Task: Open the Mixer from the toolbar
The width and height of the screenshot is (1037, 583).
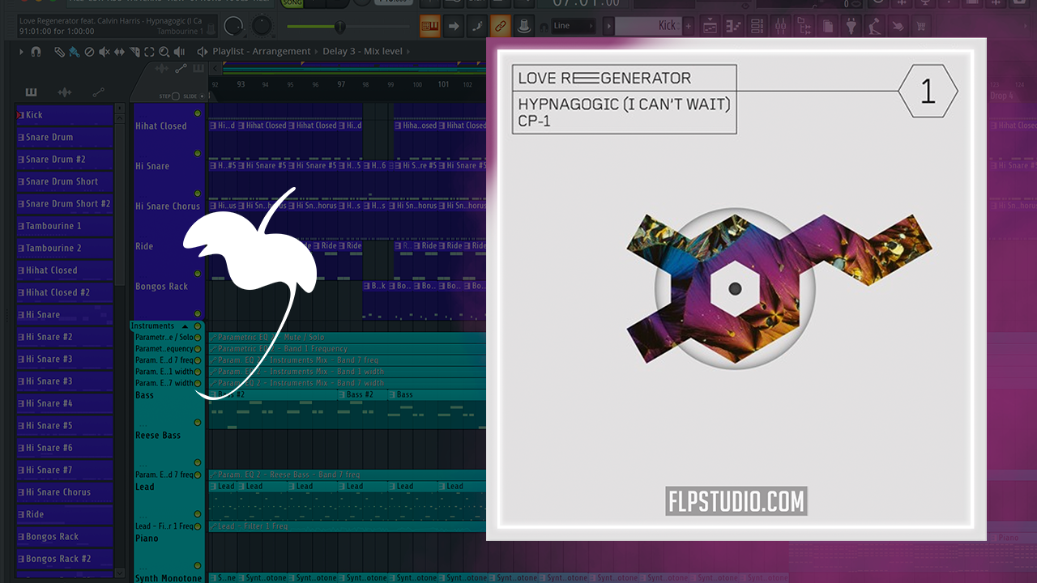Action: (x=781, y=27)
